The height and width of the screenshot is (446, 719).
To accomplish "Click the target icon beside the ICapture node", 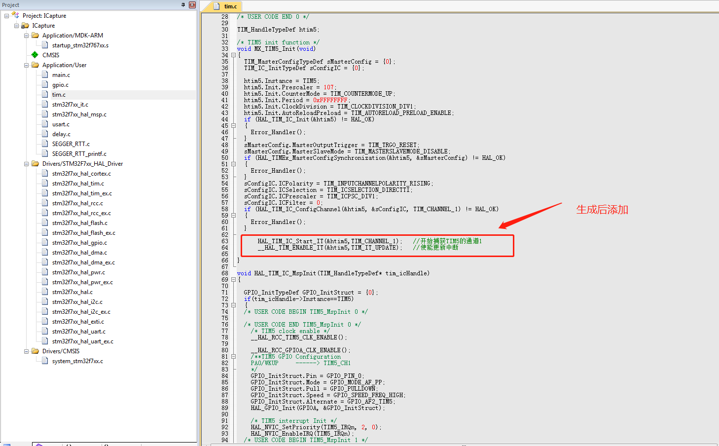I will pos(25,25).
